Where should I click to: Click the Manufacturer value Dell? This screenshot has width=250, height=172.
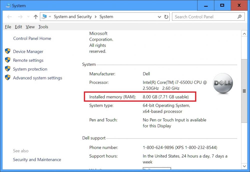pos(146,74)
